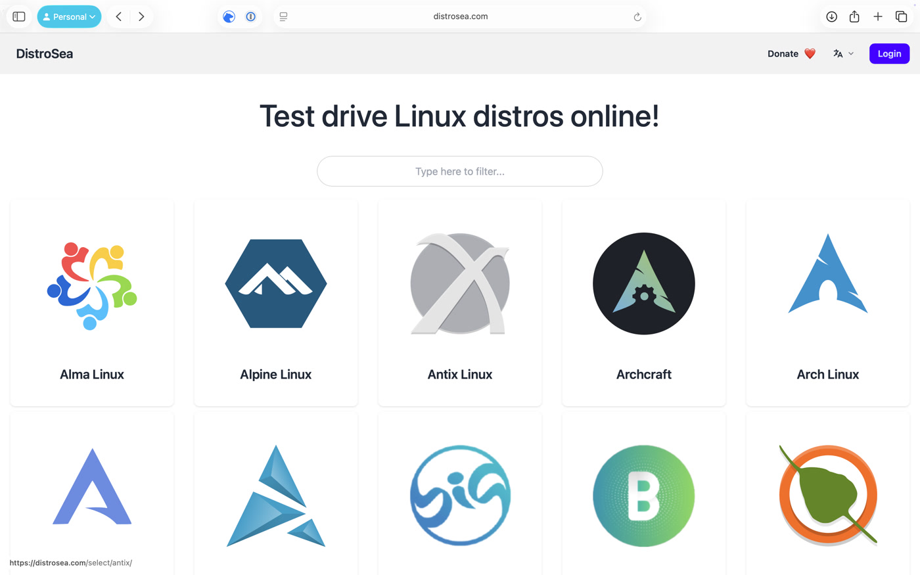Image resolution: width=920 pixels, height=575 pixels.
Task: Select the Archcraft logo
Action: click(644, 284)
